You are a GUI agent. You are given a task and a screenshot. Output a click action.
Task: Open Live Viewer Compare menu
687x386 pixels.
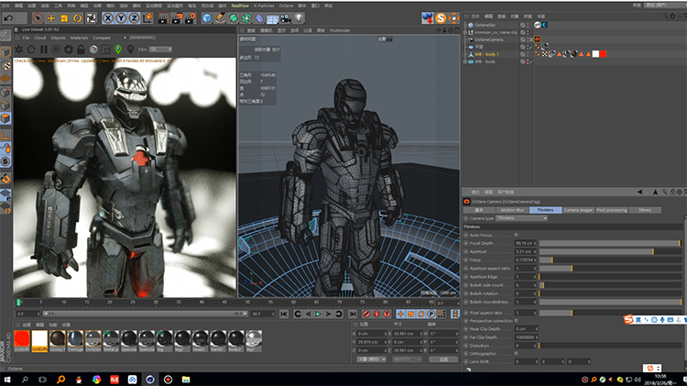[102, 38]
